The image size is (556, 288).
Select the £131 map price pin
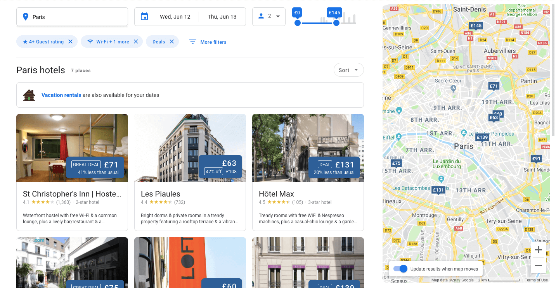tap(438, 190)
